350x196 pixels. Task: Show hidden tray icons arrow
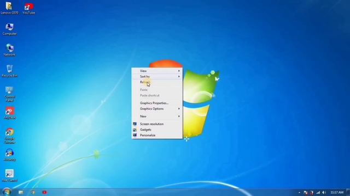coord(299,192)
